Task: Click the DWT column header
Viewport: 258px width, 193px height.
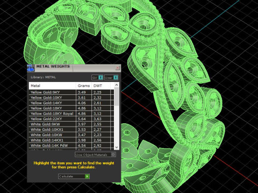Action: pyautogui.click(x=101, y=86)
